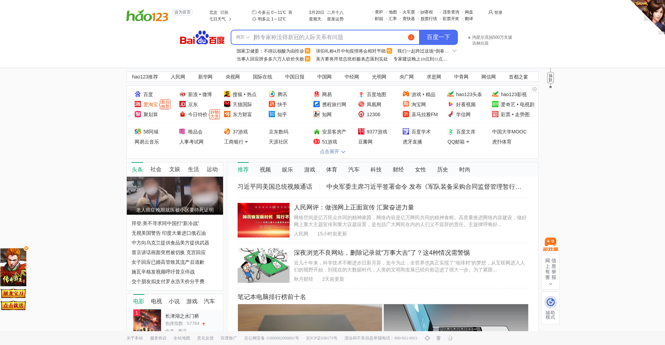Screen dimensions: 665x345
Task: Open the 唯品会 icon
Action: coord(183,132)
